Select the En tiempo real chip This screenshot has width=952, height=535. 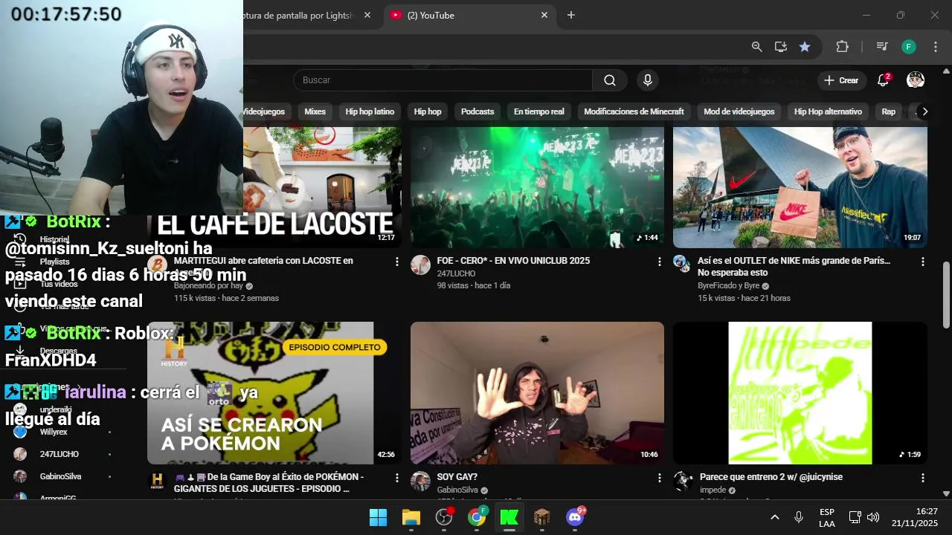click(539, 111)
